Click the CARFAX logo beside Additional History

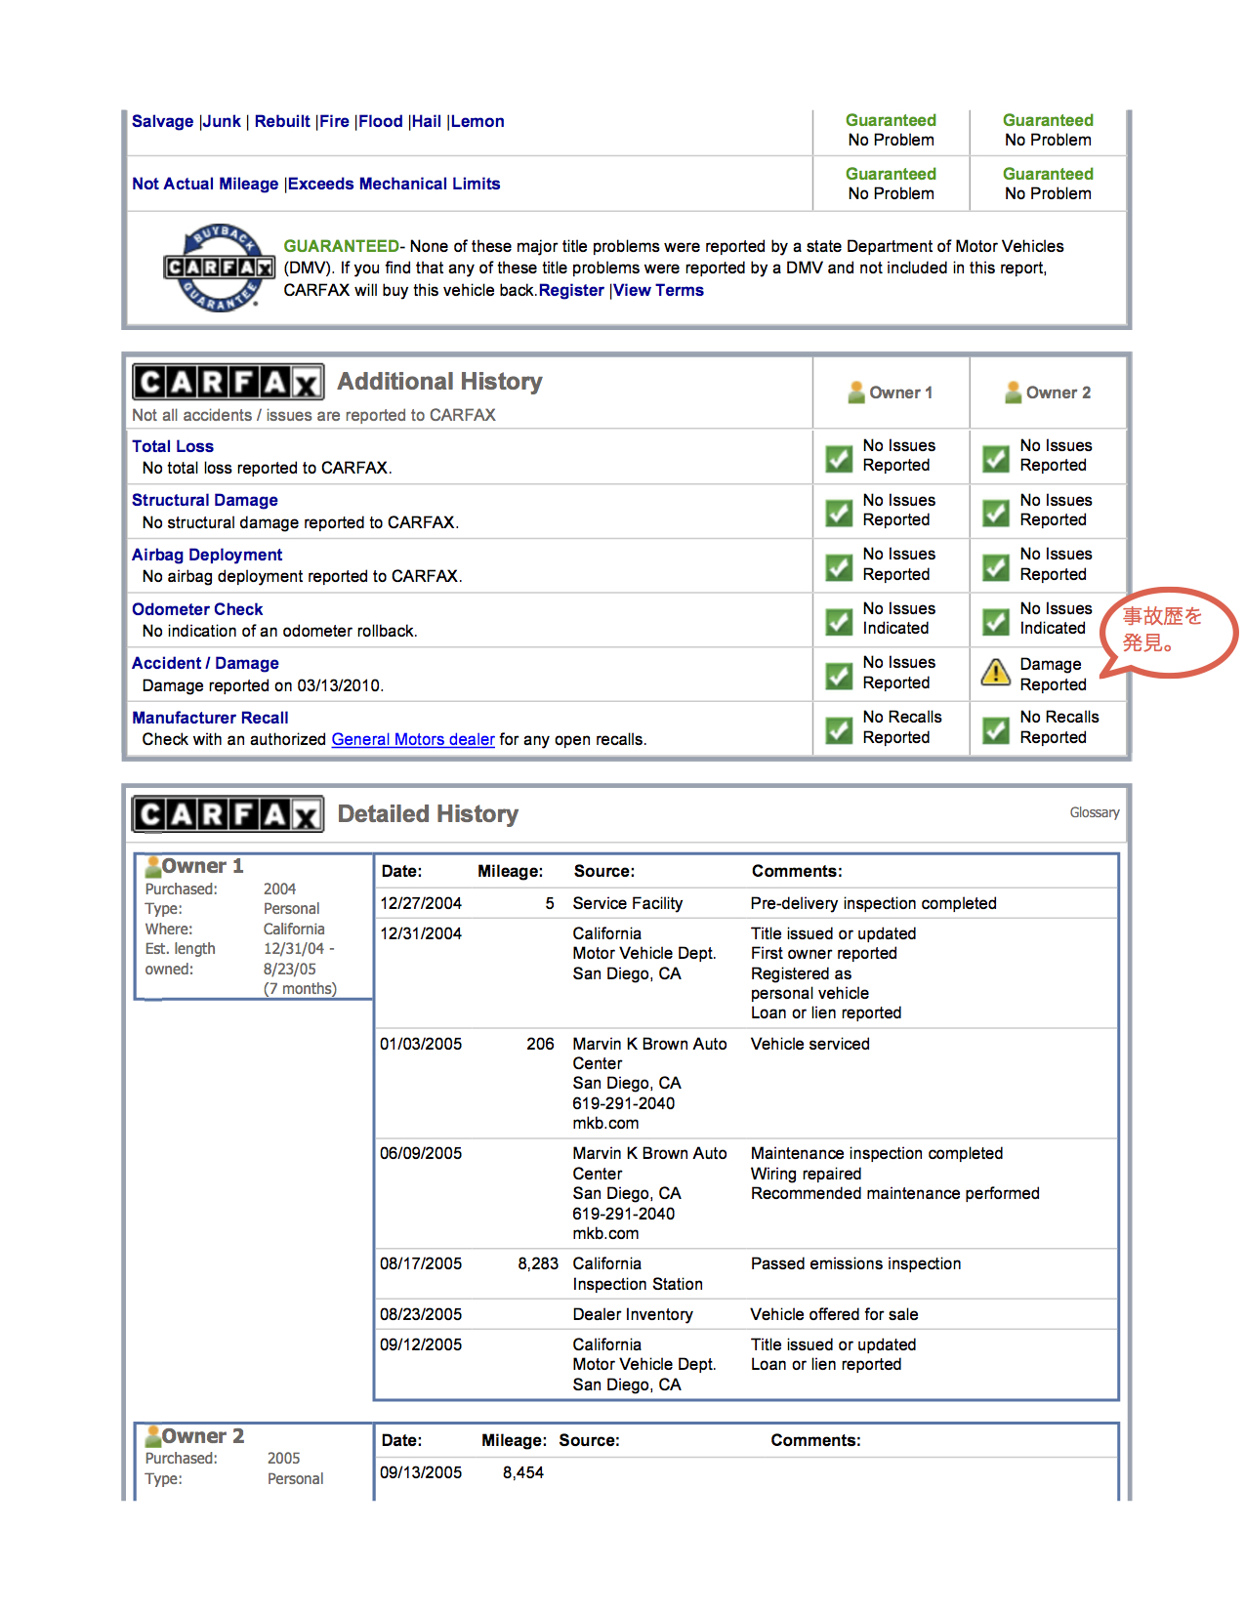[228, 382]
